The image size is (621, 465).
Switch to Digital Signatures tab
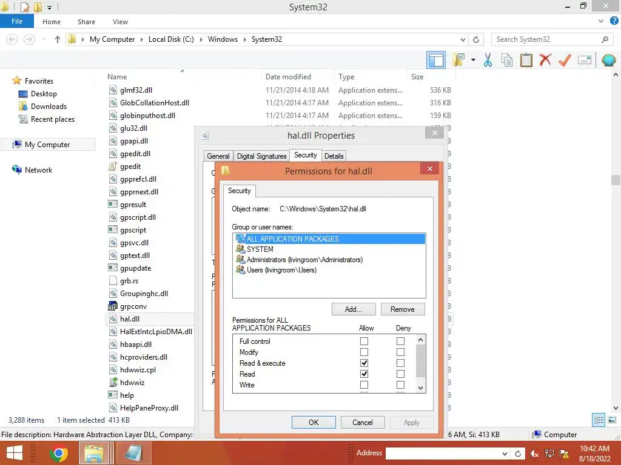261,156
